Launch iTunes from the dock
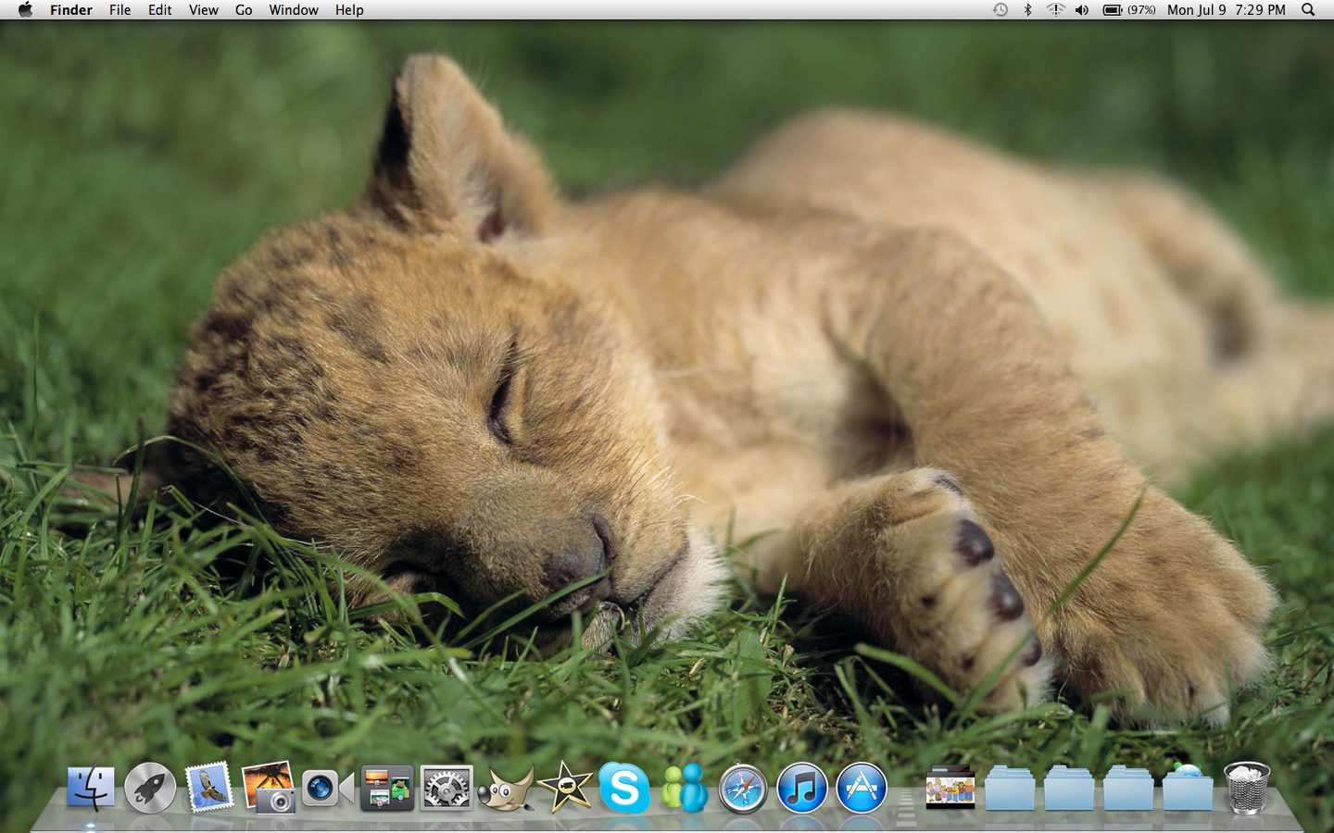This screenshot has width=1334, height=833. (x=802, y=789)
